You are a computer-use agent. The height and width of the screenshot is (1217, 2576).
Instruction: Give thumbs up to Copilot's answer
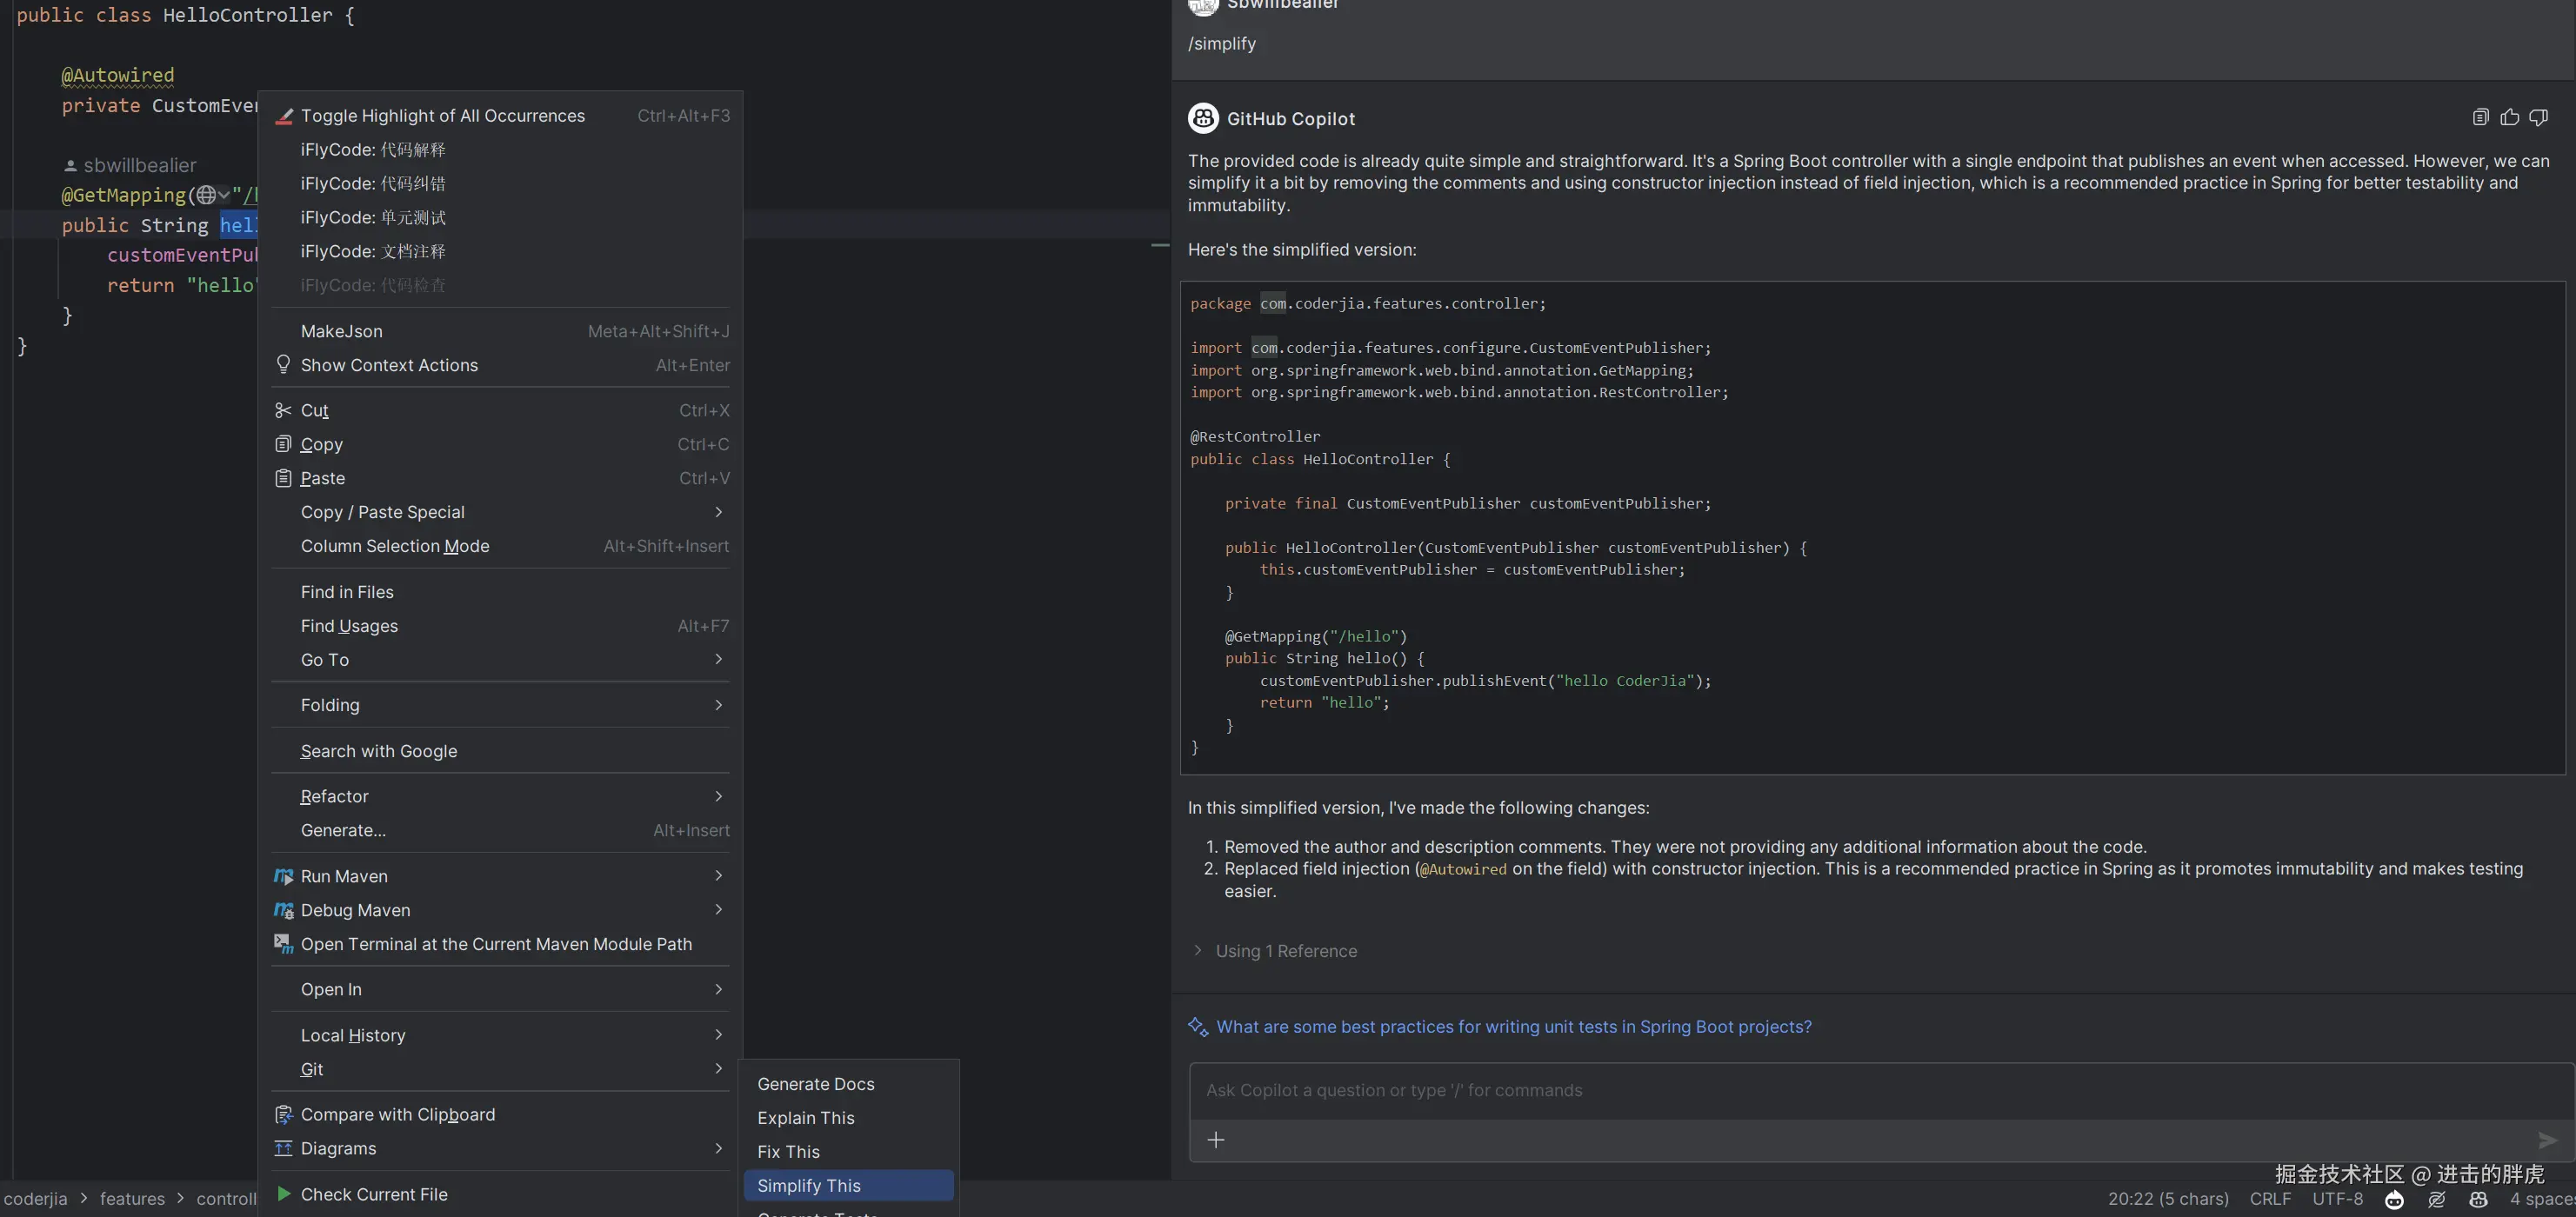click(2509, 118)
